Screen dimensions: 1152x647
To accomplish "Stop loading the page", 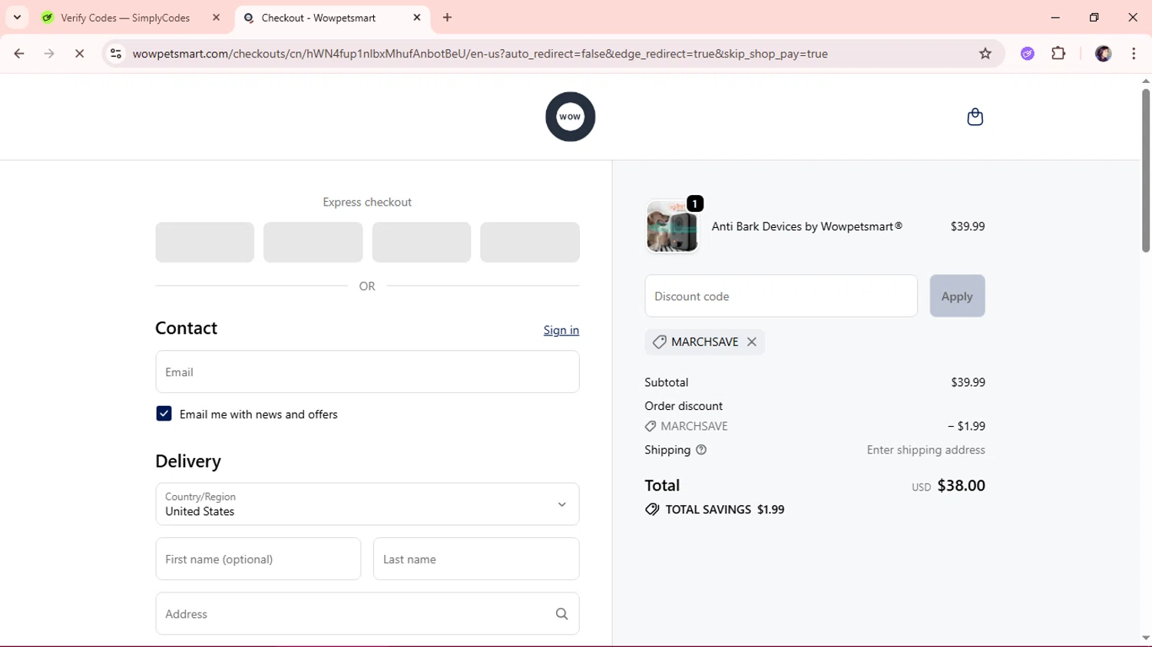I will [79, 54].
